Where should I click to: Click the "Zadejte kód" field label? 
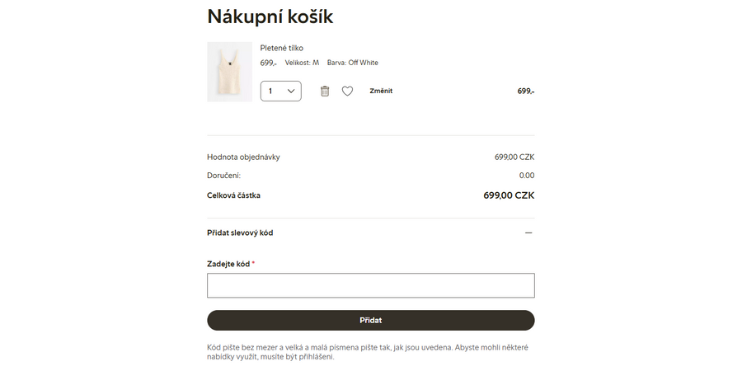(228, 264)
